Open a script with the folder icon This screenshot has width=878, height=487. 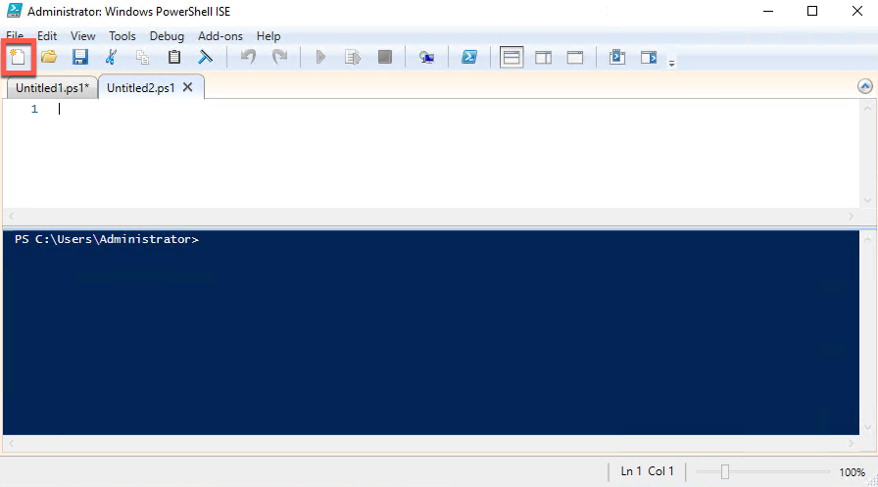pos(49,57)
